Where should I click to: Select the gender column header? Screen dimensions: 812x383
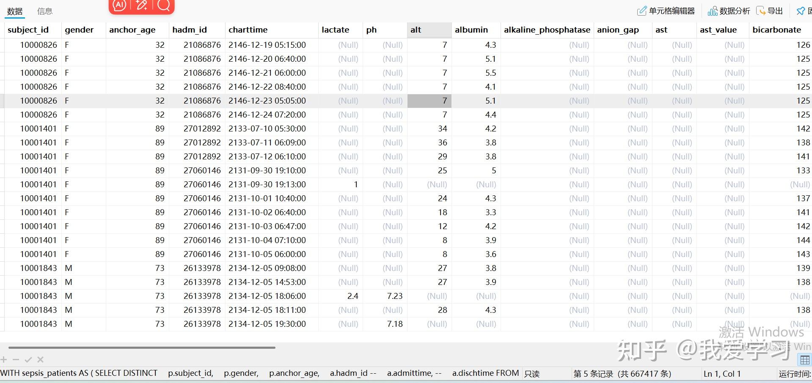click(83, 30)
